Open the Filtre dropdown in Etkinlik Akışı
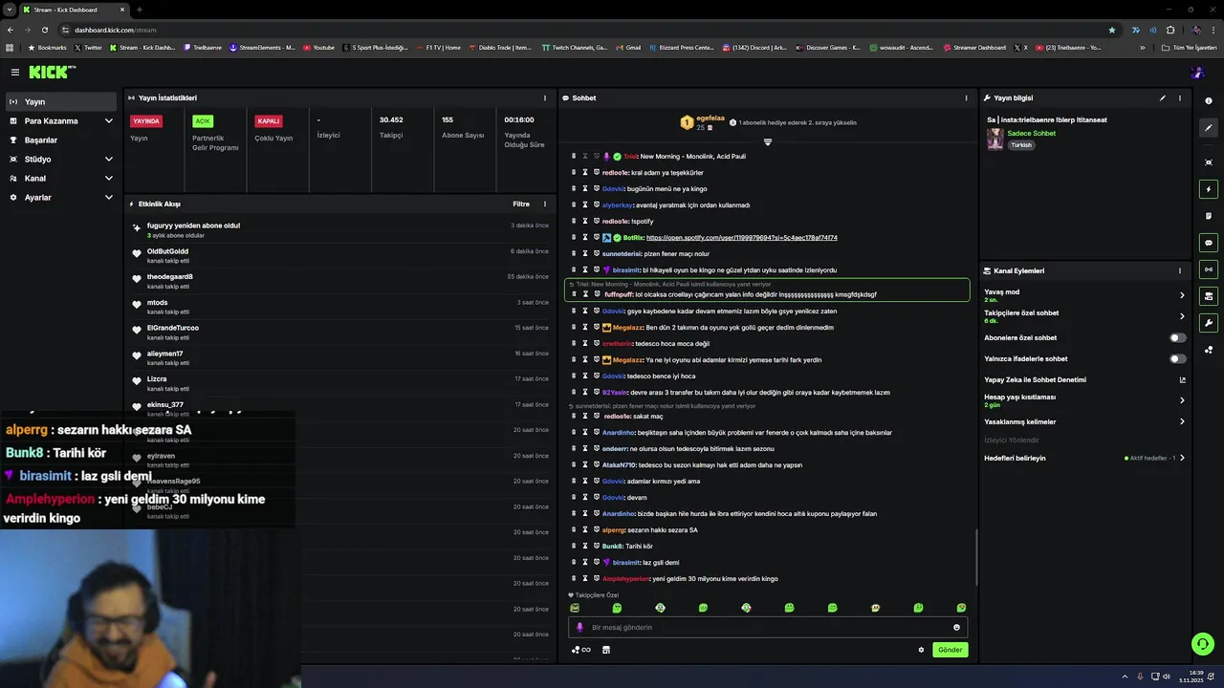The image size is (1224, 688). click(521, 204)
